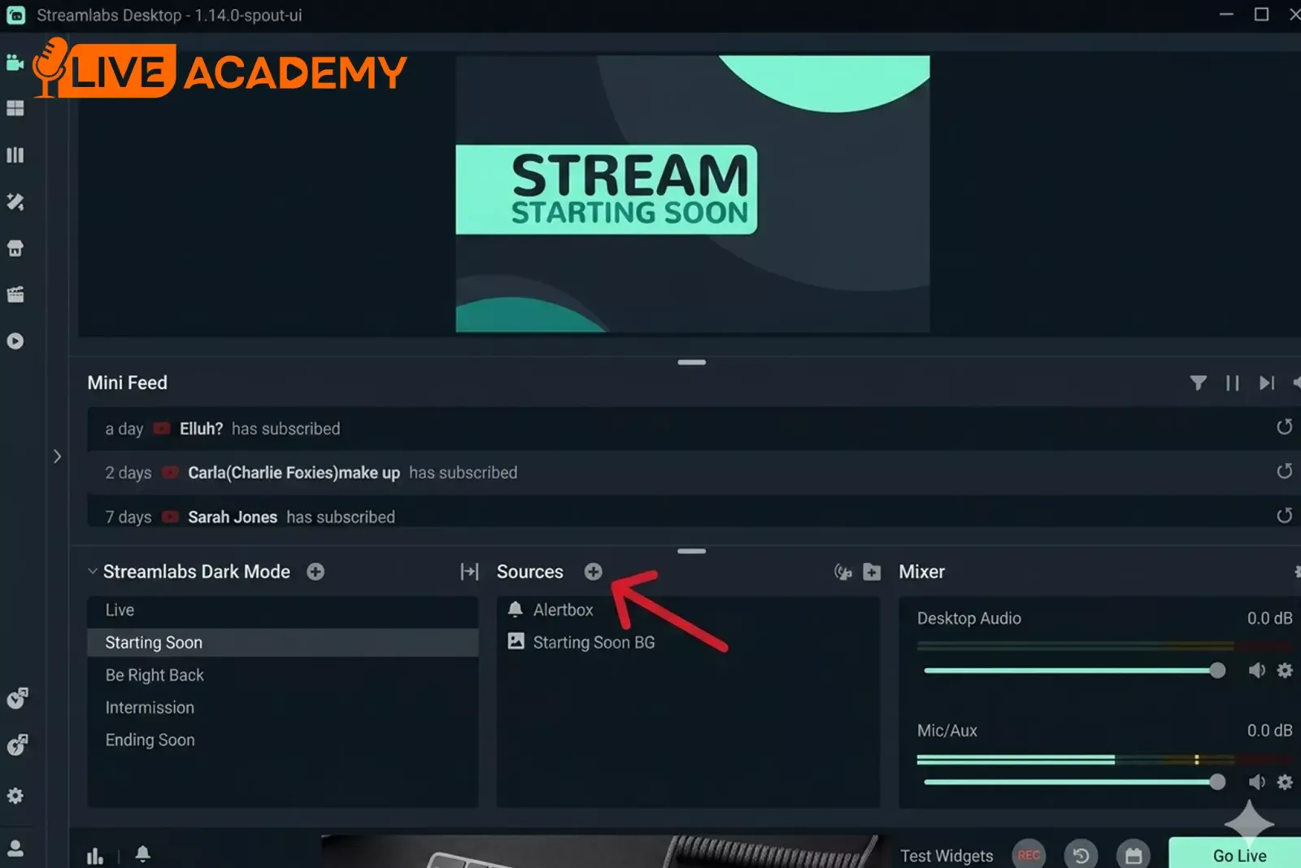Expand the left sidebar with the chevron arrow
Screen dimensions: 1301x868
(57, 456)
